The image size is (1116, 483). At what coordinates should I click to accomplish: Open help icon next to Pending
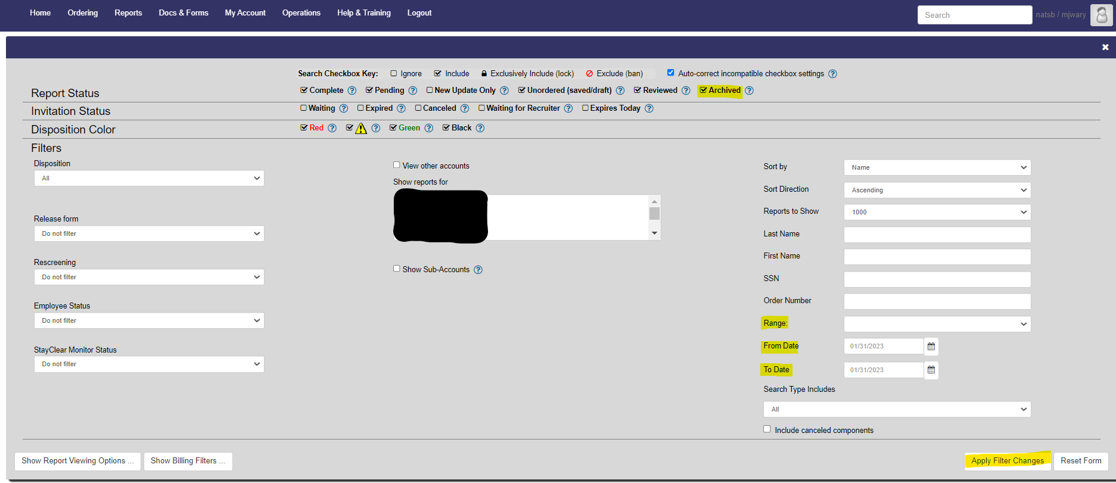click(413, 91)
